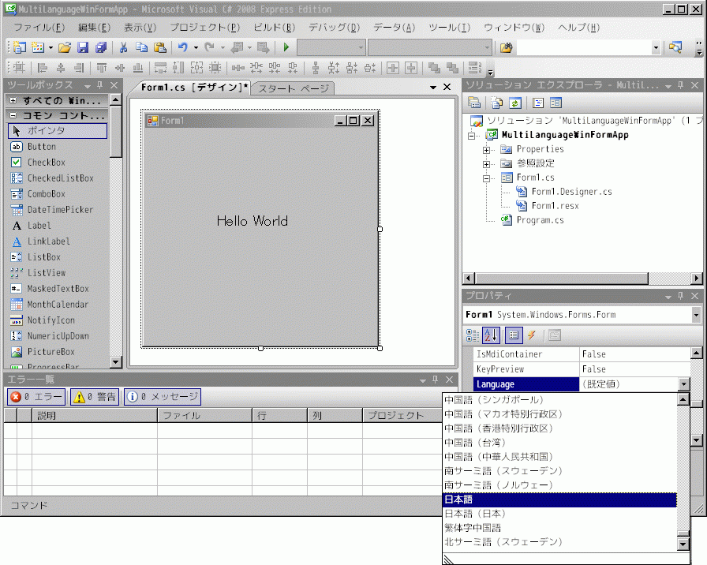Show Events with the lightning bolt icon
707x565 pixels.
coord(532,335)
